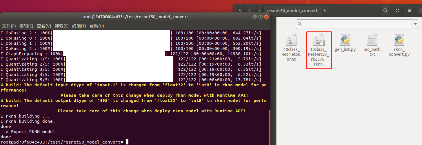Click the 'I rknn building done.' line

[x=28, y=121]
